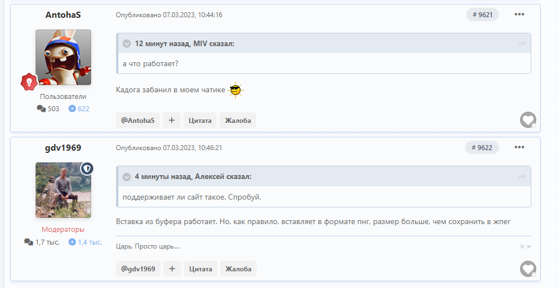Mention user with the @AntohaS button
Screen dimensions: 559x288
point(138,120)
